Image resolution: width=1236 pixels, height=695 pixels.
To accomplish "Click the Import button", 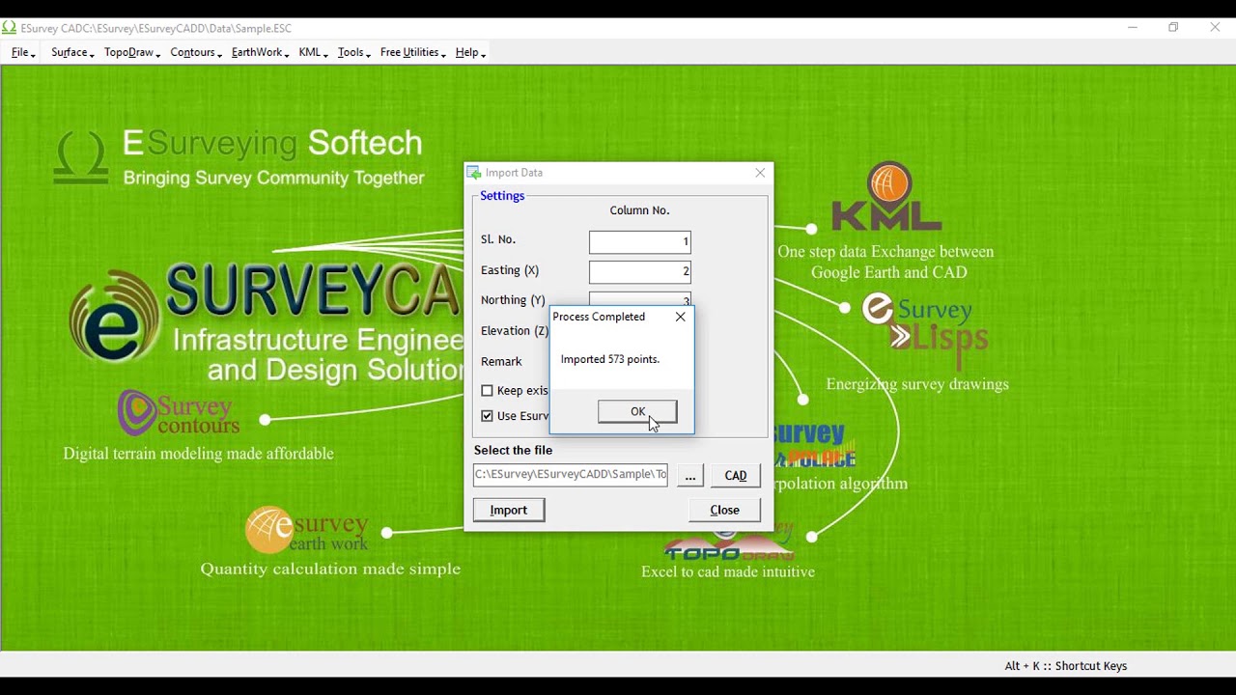I will pos(509,510).
